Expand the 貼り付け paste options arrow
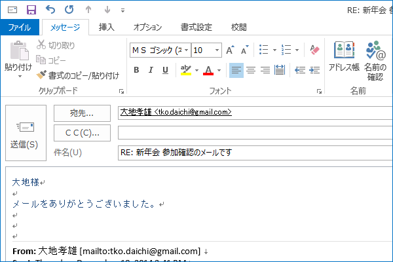Screen dimensions: 393x262 tap(20, 76)
